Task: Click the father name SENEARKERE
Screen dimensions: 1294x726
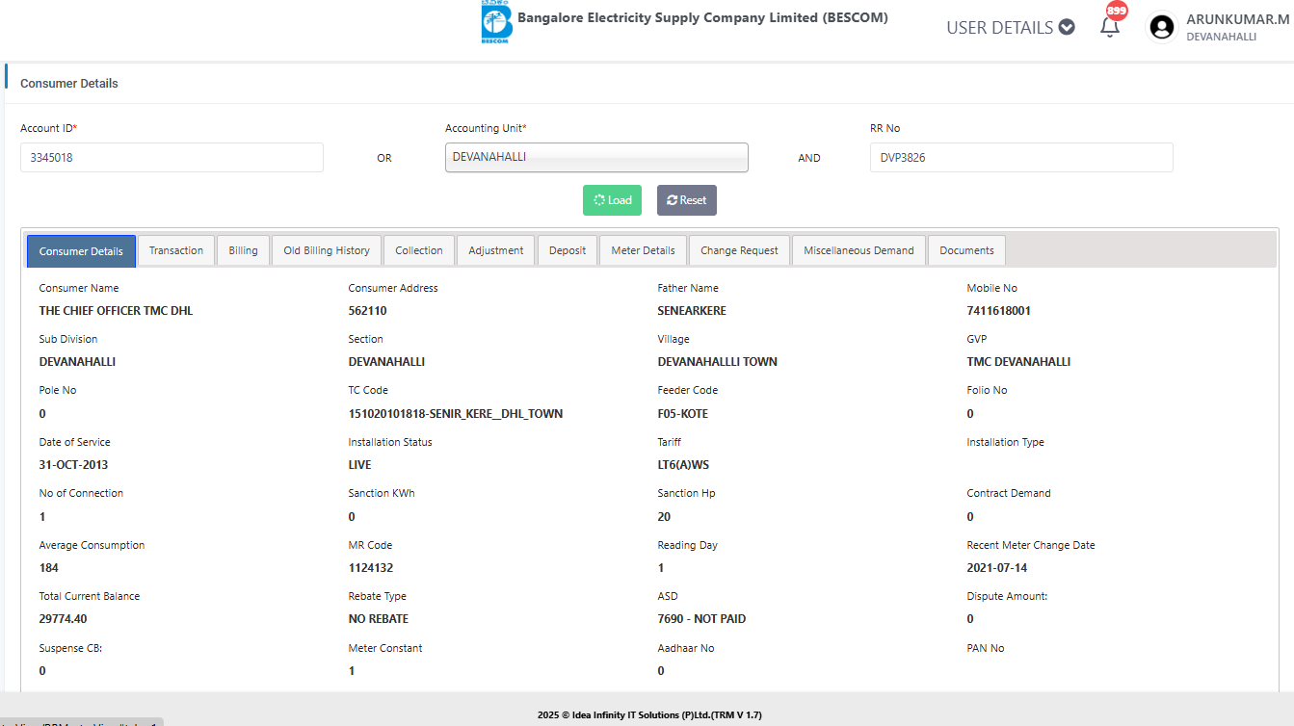Action: point(692,311)
